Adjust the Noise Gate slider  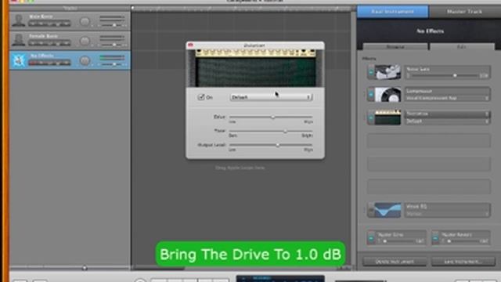pos(455,76)
